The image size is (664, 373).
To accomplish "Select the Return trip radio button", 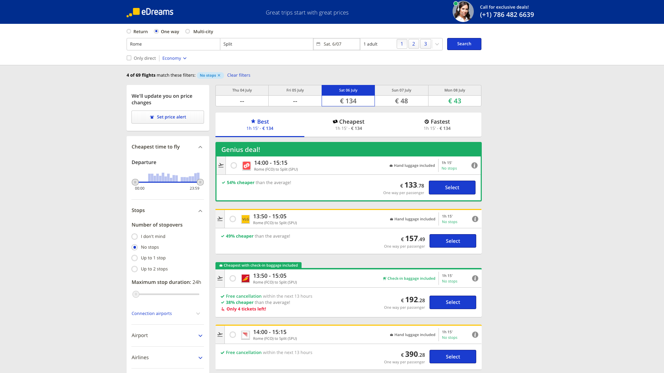I will coord(129,31).
